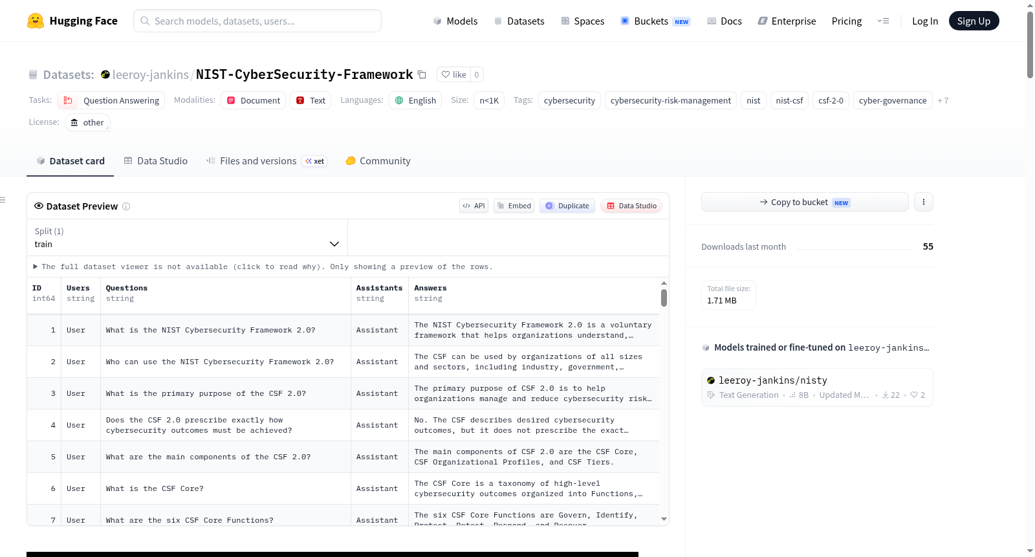
Task: Click the nist-csf tag
Action: [x=789, y=100]
